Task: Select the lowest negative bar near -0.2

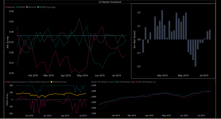Action: tap(195, 53)
